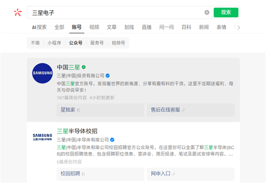Click the link icon beside 网申入口

tap(173, 174)
